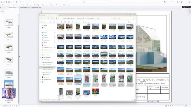The width and height of the screenshot is (191, 107).
Task: Select the highlighted video file thumbnail
Action: [x=78, y=80]
